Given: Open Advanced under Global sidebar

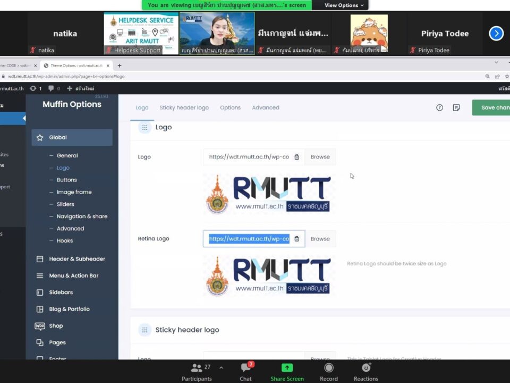Looking at the screenshot, I should (70, 229).
